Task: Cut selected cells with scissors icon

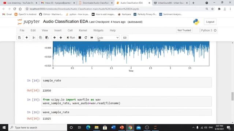Action: click(34, 37)
